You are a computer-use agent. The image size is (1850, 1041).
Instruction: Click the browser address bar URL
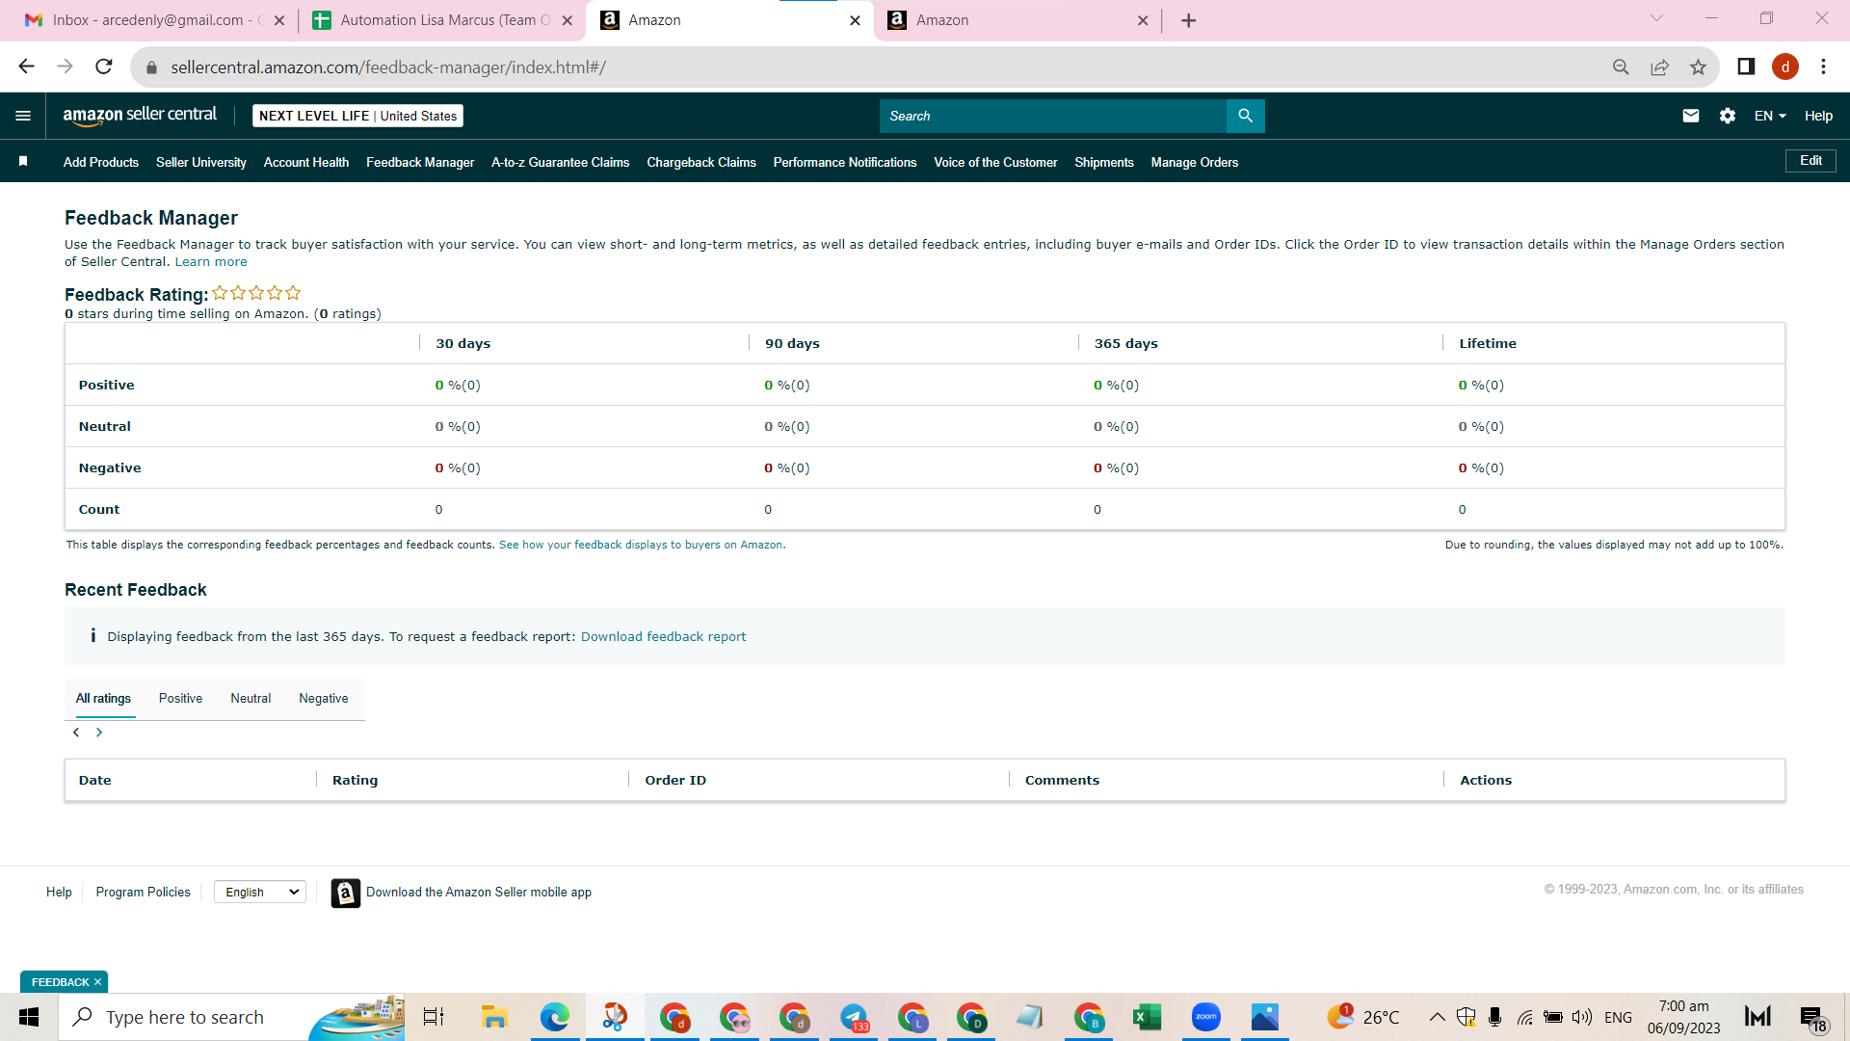[388, 67]
